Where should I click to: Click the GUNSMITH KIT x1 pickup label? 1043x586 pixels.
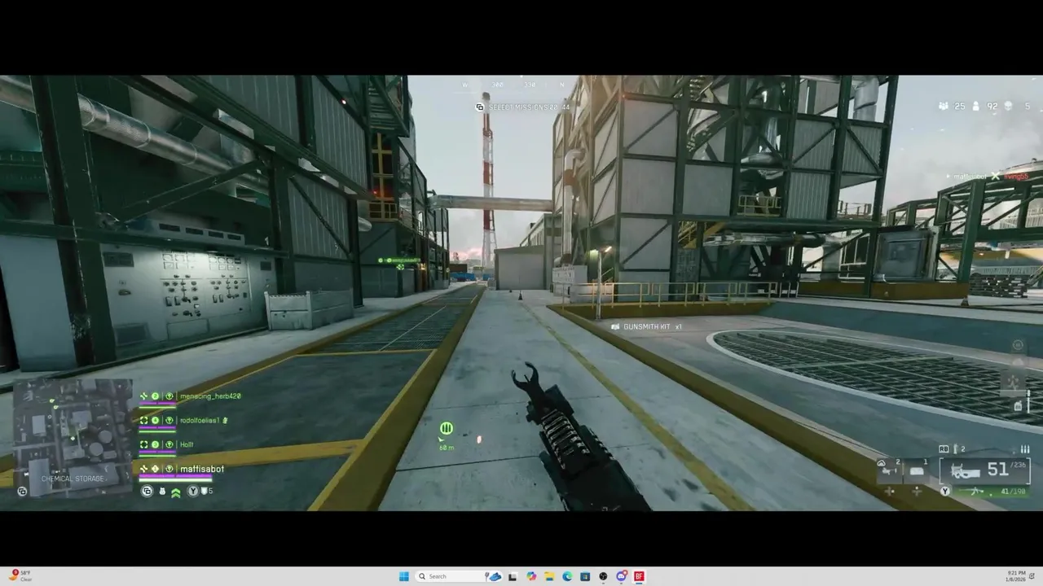click(647, 326)
